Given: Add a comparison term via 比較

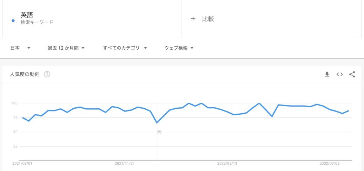Looking at the screenshot, I should [x=271, y=19].
